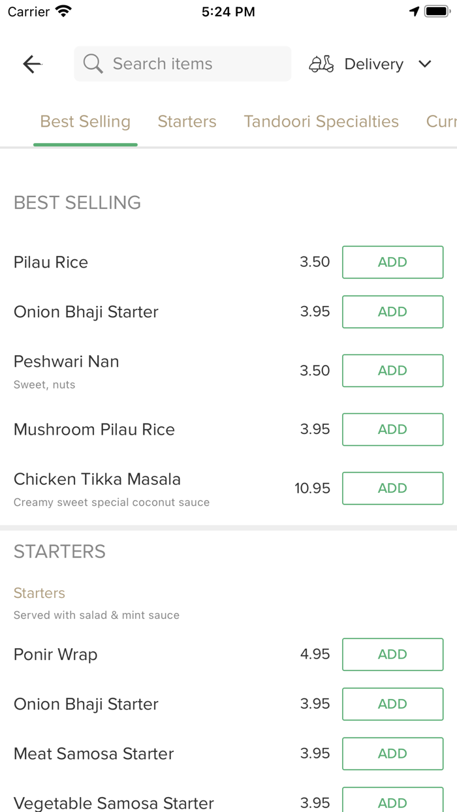The image size is (457, 812).
Task: Tap the Wi-Fi status icon
Action: (63, 12)
